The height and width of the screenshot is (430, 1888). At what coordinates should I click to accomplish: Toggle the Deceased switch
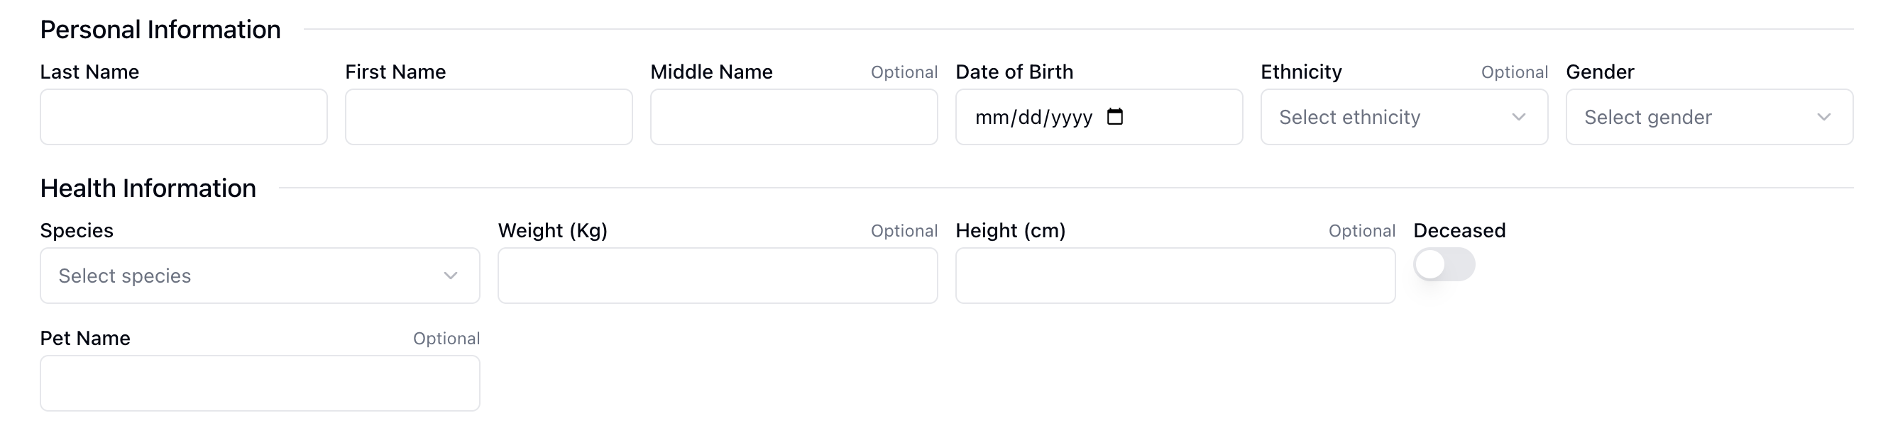coord(1444,265)
